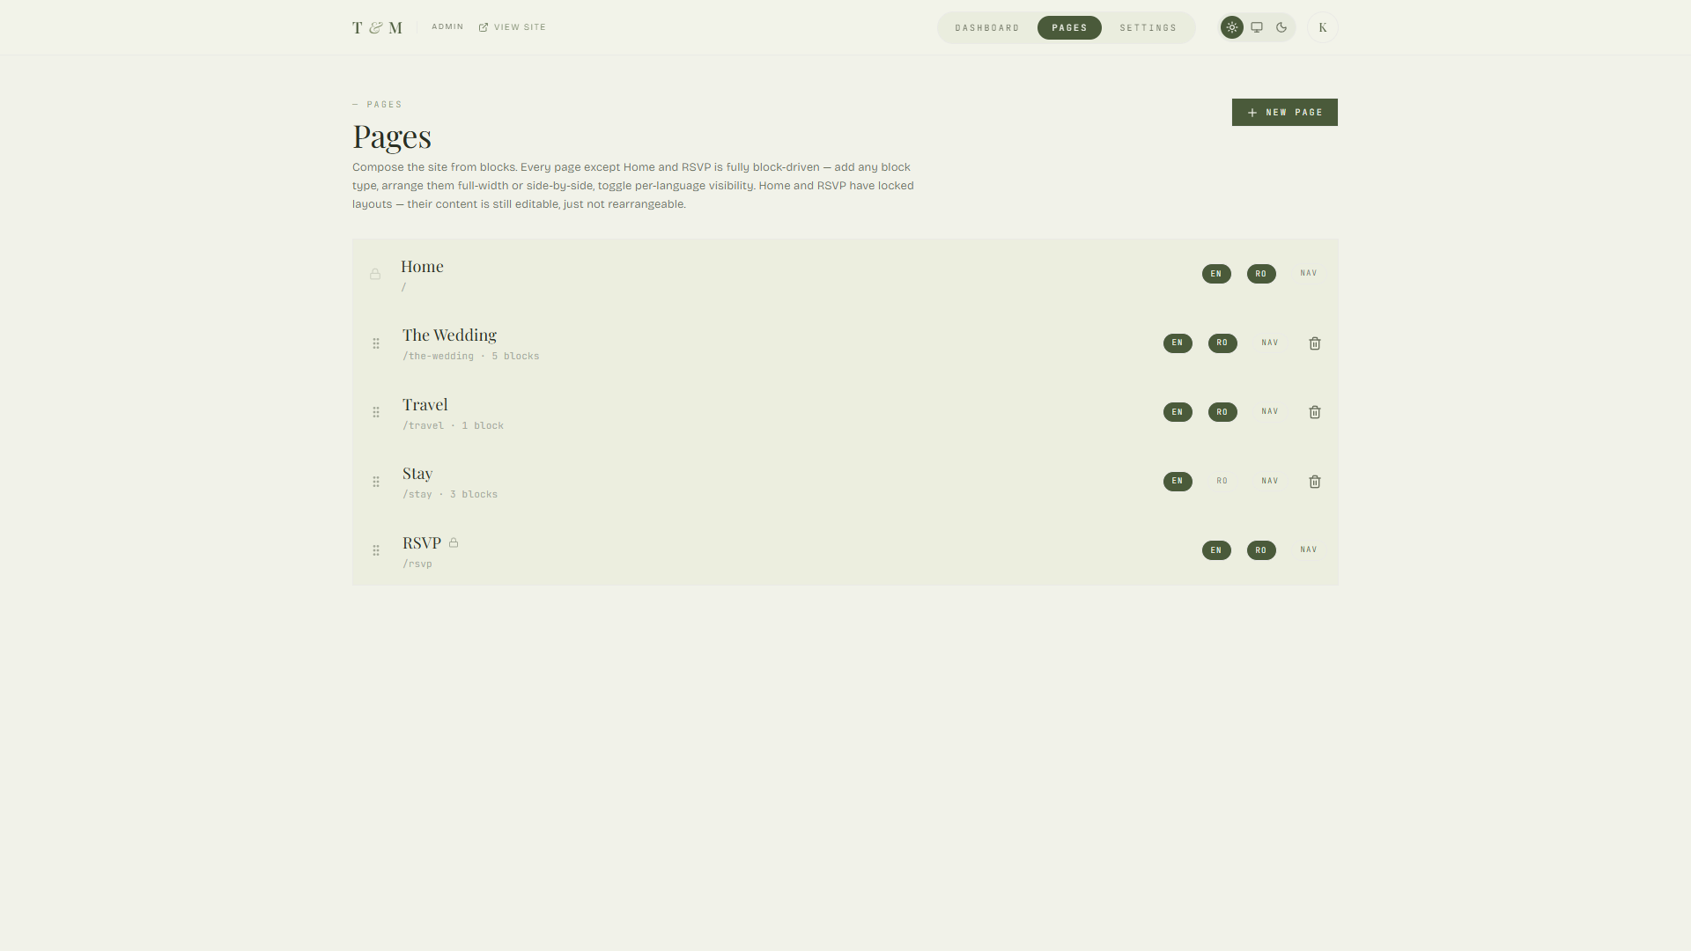Activate dark mode moon icon
Image resolution: width=1691 pixels, height=951 pixels.
pos(1281,27)
